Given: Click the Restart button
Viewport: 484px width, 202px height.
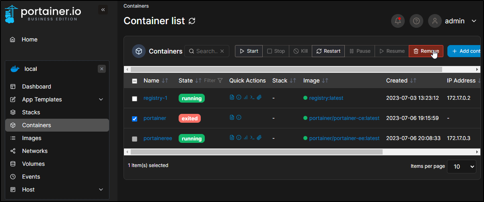Looking at the screenshot, I should point(328,51).
